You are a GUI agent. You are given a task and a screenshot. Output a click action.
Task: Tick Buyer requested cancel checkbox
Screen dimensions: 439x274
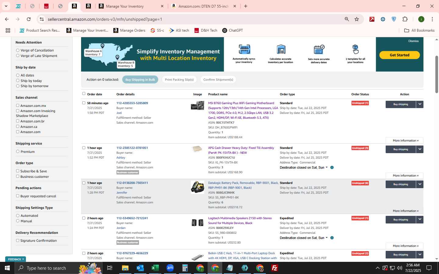point(18,196)
